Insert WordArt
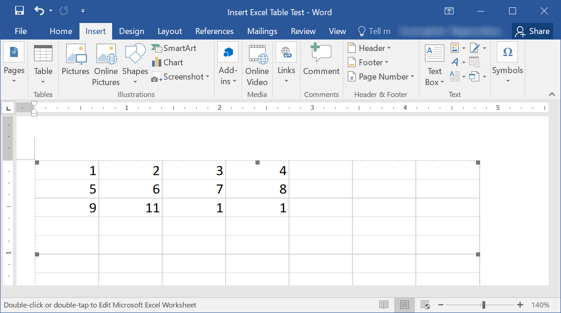561x313 pixels. click(454, 62)
